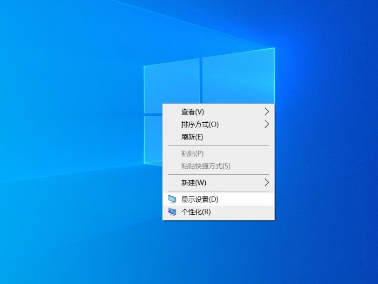Open 显示设置(D) from the context menu
The height and width of the screenshot is (284, 378).
pos(218,200)
